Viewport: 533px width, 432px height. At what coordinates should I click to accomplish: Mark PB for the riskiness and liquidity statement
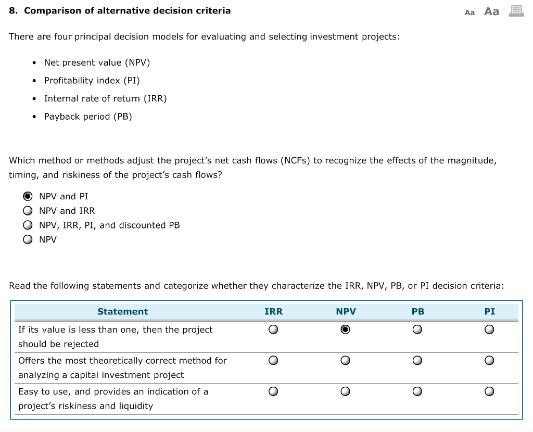[x=417, y=391]
